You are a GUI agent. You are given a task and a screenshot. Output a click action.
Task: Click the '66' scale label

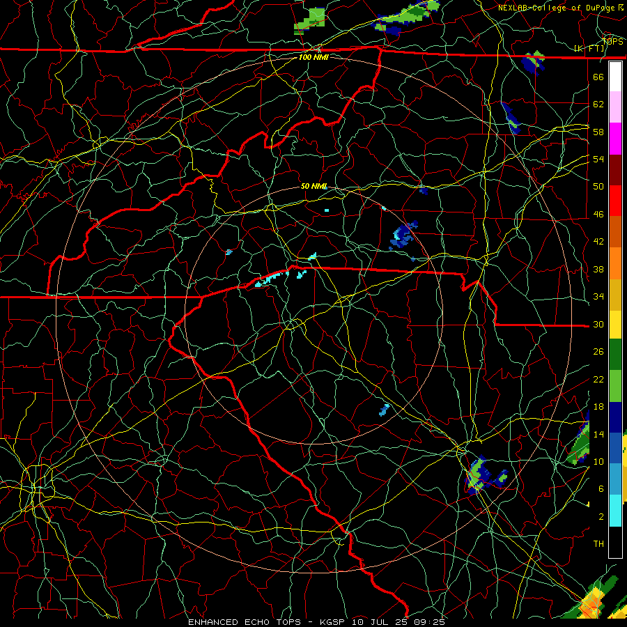pyautogui.click(x=598, y=77)
